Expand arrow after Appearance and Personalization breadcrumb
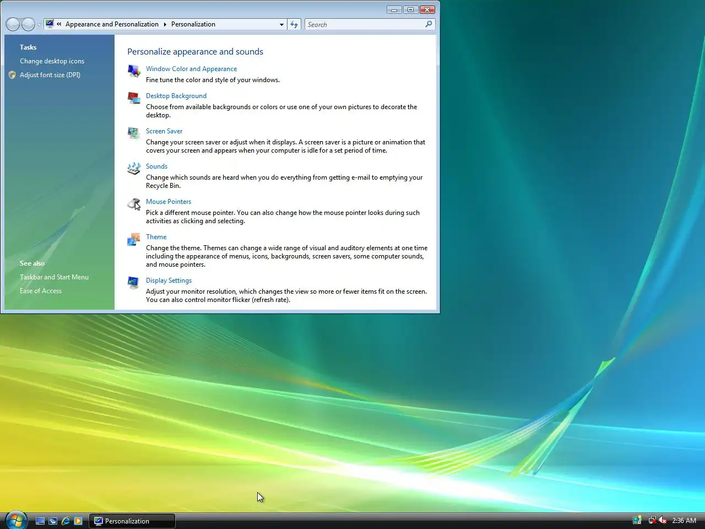This screenshot has width=705, height=529. pos(165,24)
